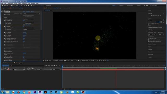Viewport: 167px width, 94px height.
Task: Select the Brush tool
Action: tap(24, 5)
